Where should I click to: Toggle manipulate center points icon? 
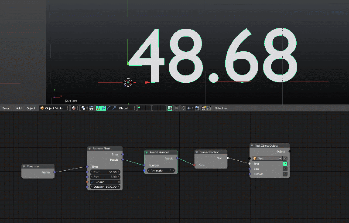[x=92, y=108]
